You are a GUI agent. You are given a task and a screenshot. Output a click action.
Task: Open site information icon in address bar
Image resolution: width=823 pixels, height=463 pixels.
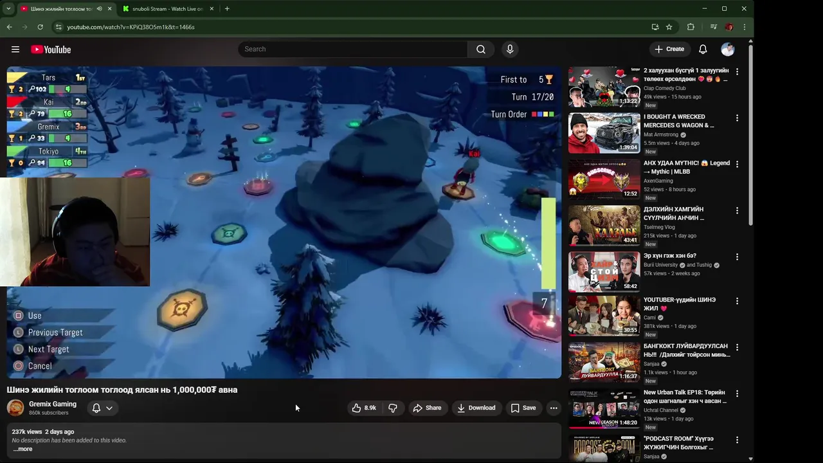(59, 27)
